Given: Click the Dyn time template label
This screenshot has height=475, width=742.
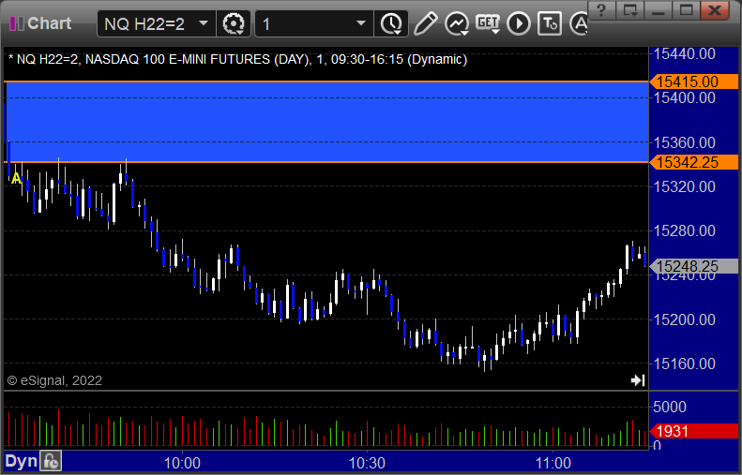Looking at the screenshot, I should click(21, 461).
